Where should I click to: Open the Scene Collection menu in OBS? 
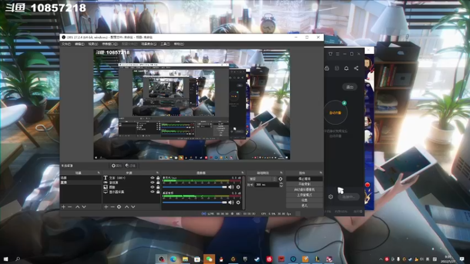coord(149,44)
